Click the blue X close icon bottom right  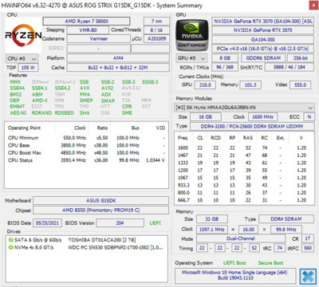point(308,277)
